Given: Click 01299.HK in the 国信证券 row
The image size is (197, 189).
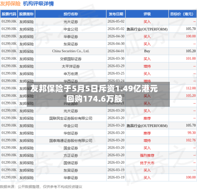Looking at the screenshot, I should 9,163.
